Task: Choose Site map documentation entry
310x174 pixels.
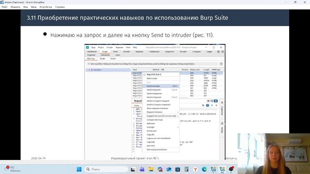Action: tap(161, 150)
